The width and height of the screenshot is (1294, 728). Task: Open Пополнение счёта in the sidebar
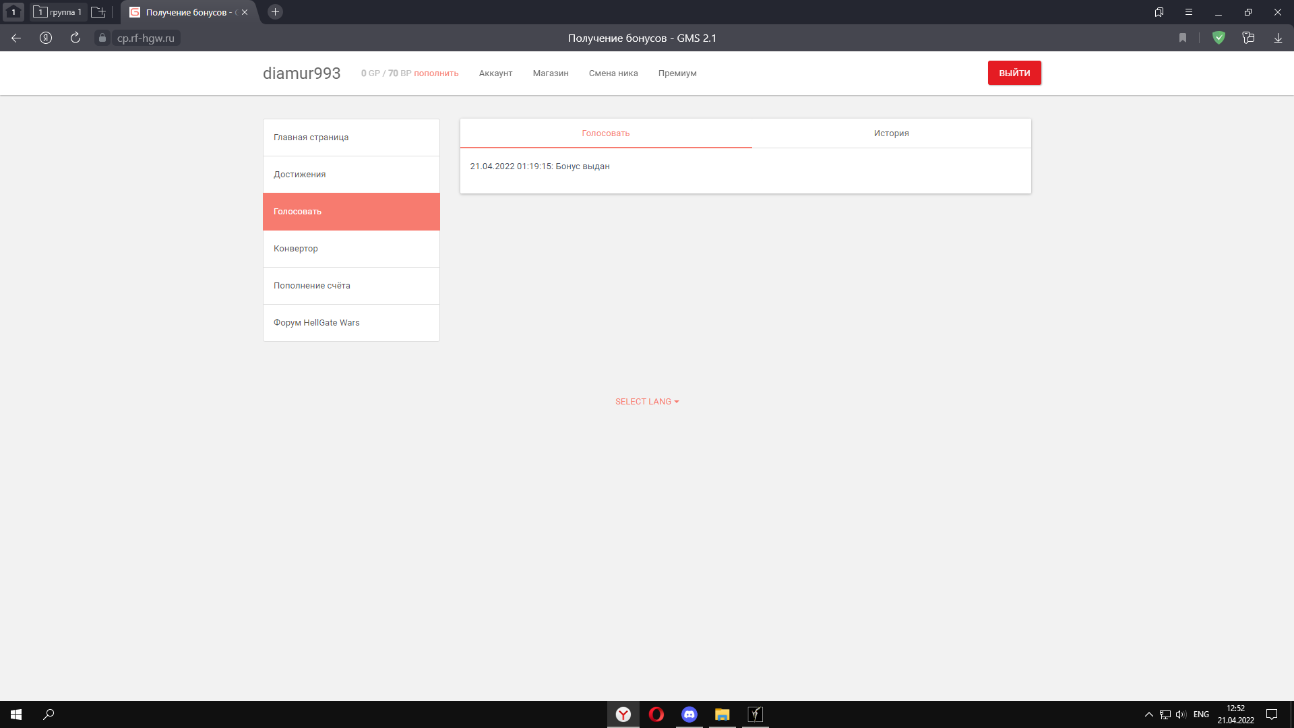351,286
